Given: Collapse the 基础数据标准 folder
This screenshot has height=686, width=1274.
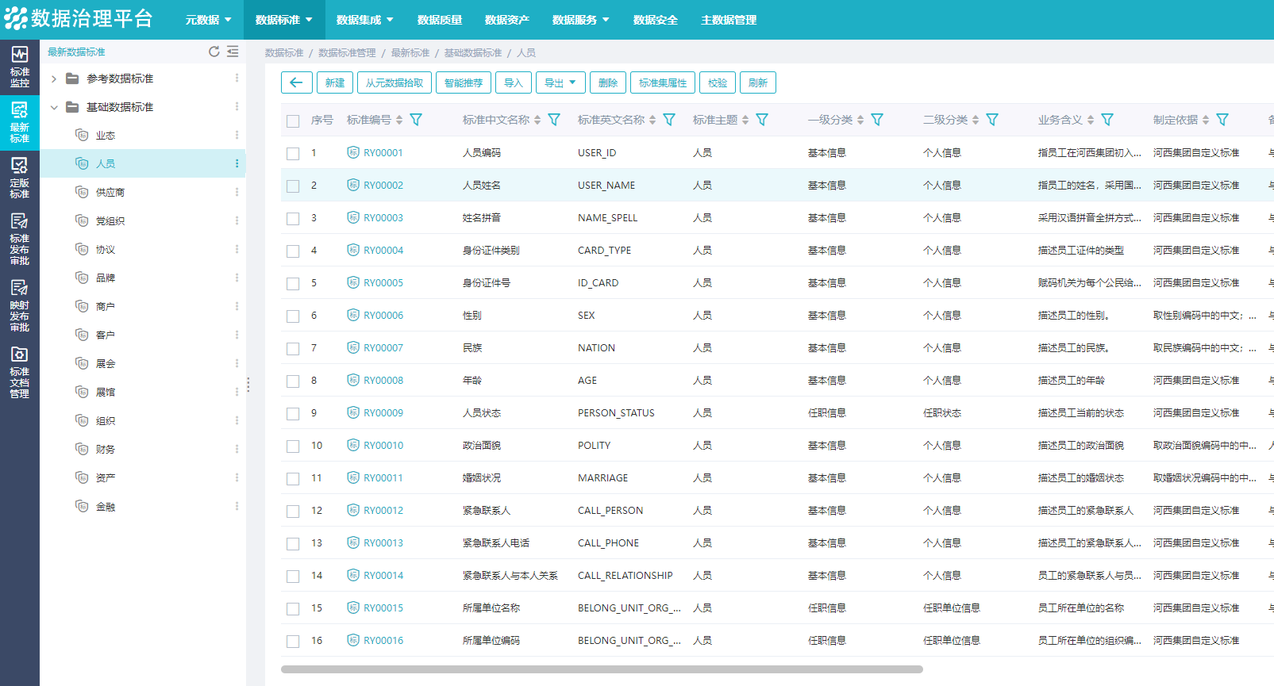Looking at the screenshot, I should (x=54, y=107).
